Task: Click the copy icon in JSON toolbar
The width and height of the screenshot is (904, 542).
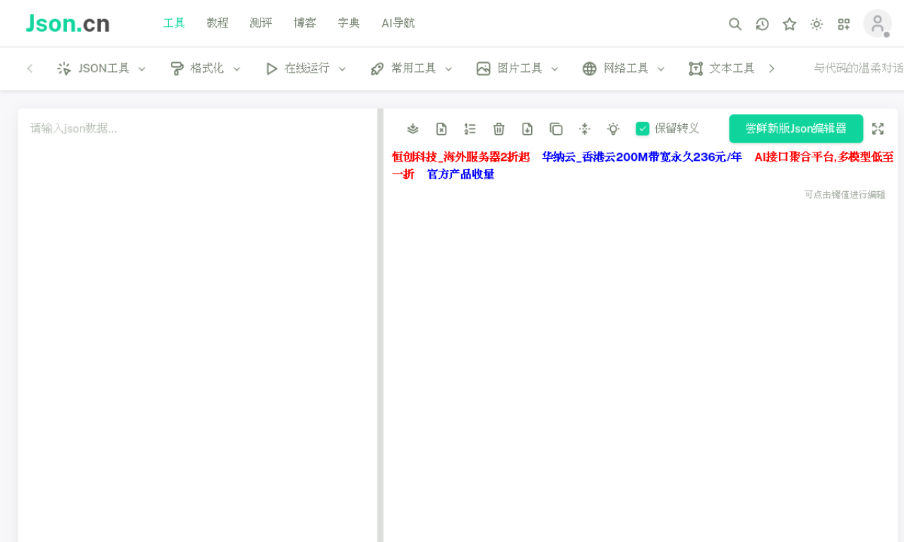Action: click(x=556, y=128)
